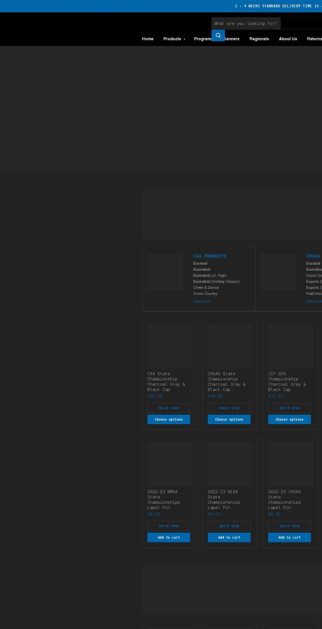Open CAA State Championship Cap product image

[170, 346]
